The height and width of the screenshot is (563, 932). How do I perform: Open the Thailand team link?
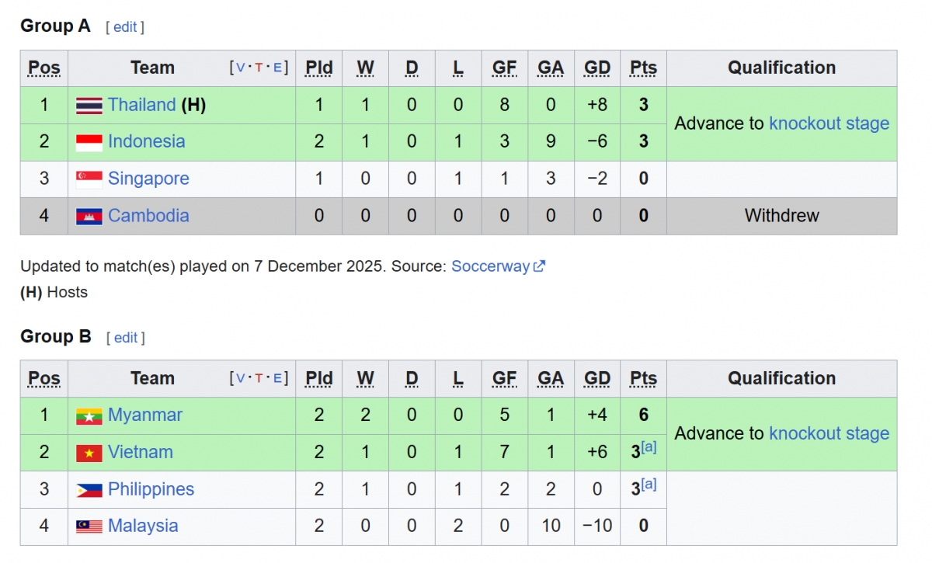point(142,105)
